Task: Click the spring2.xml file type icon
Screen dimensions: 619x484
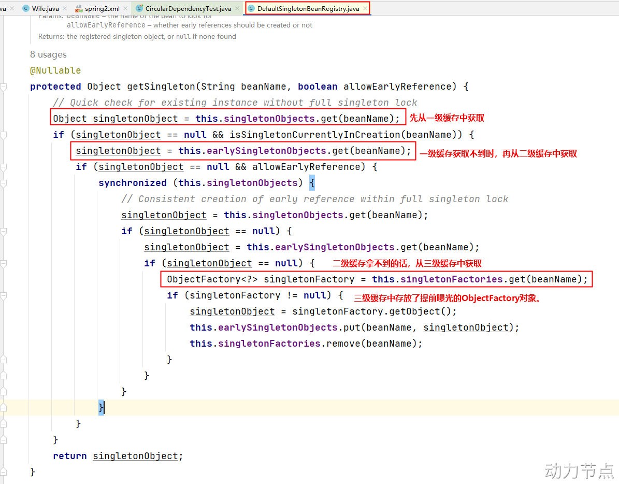Action: point(79,8)
